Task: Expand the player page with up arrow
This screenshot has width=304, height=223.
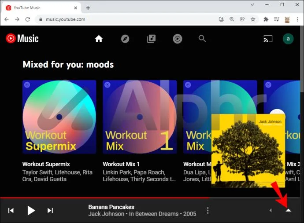Action: [288, 210]
